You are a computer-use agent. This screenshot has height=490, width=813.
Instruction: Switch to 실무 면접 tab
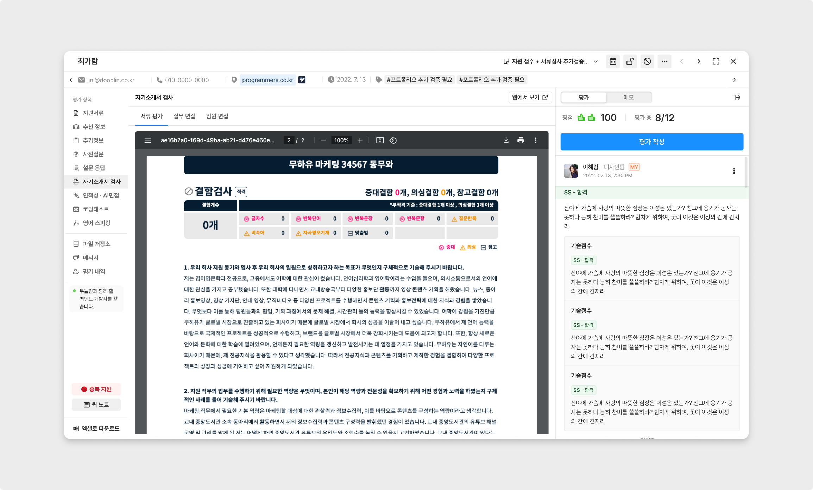coord(184,116)
